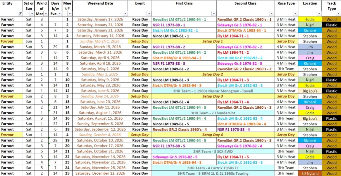Open the Second Class filter dropdown

point(272,14)
